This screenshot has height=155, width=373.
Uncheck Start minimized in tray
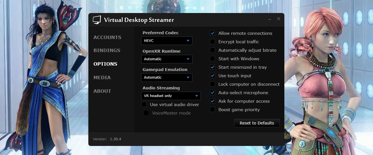(212, 67)
